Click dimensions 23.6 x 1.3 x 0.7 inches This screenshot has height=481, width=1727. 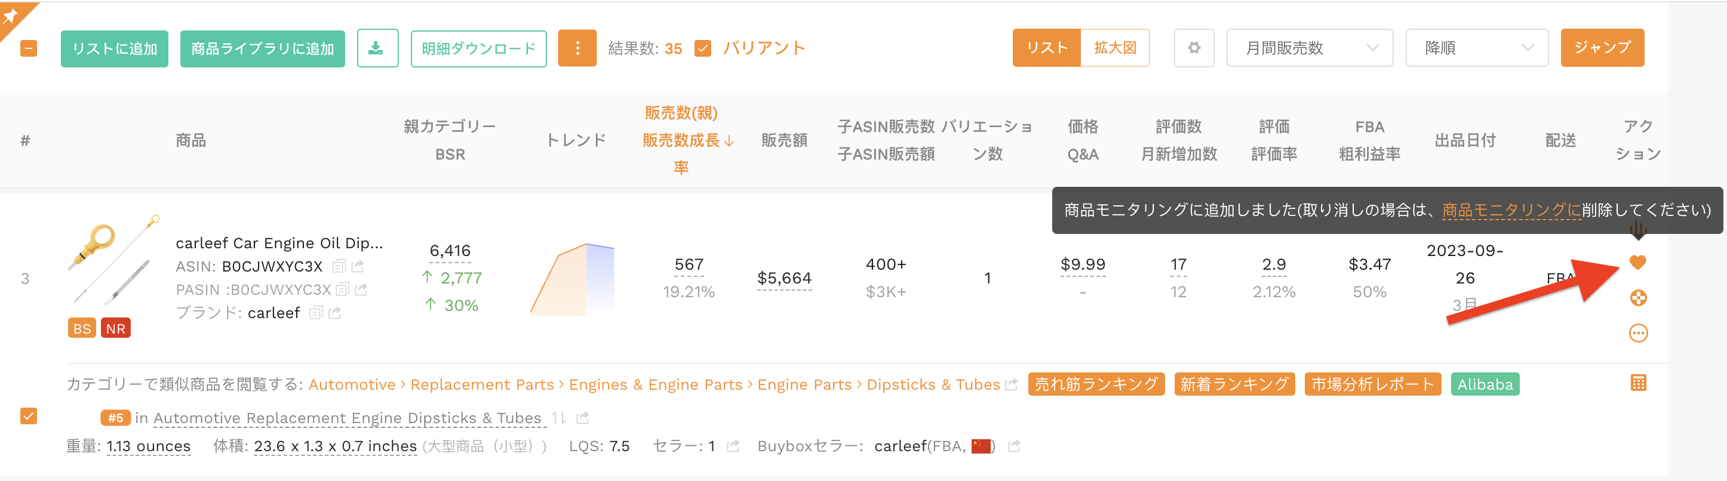click(335, 446)
